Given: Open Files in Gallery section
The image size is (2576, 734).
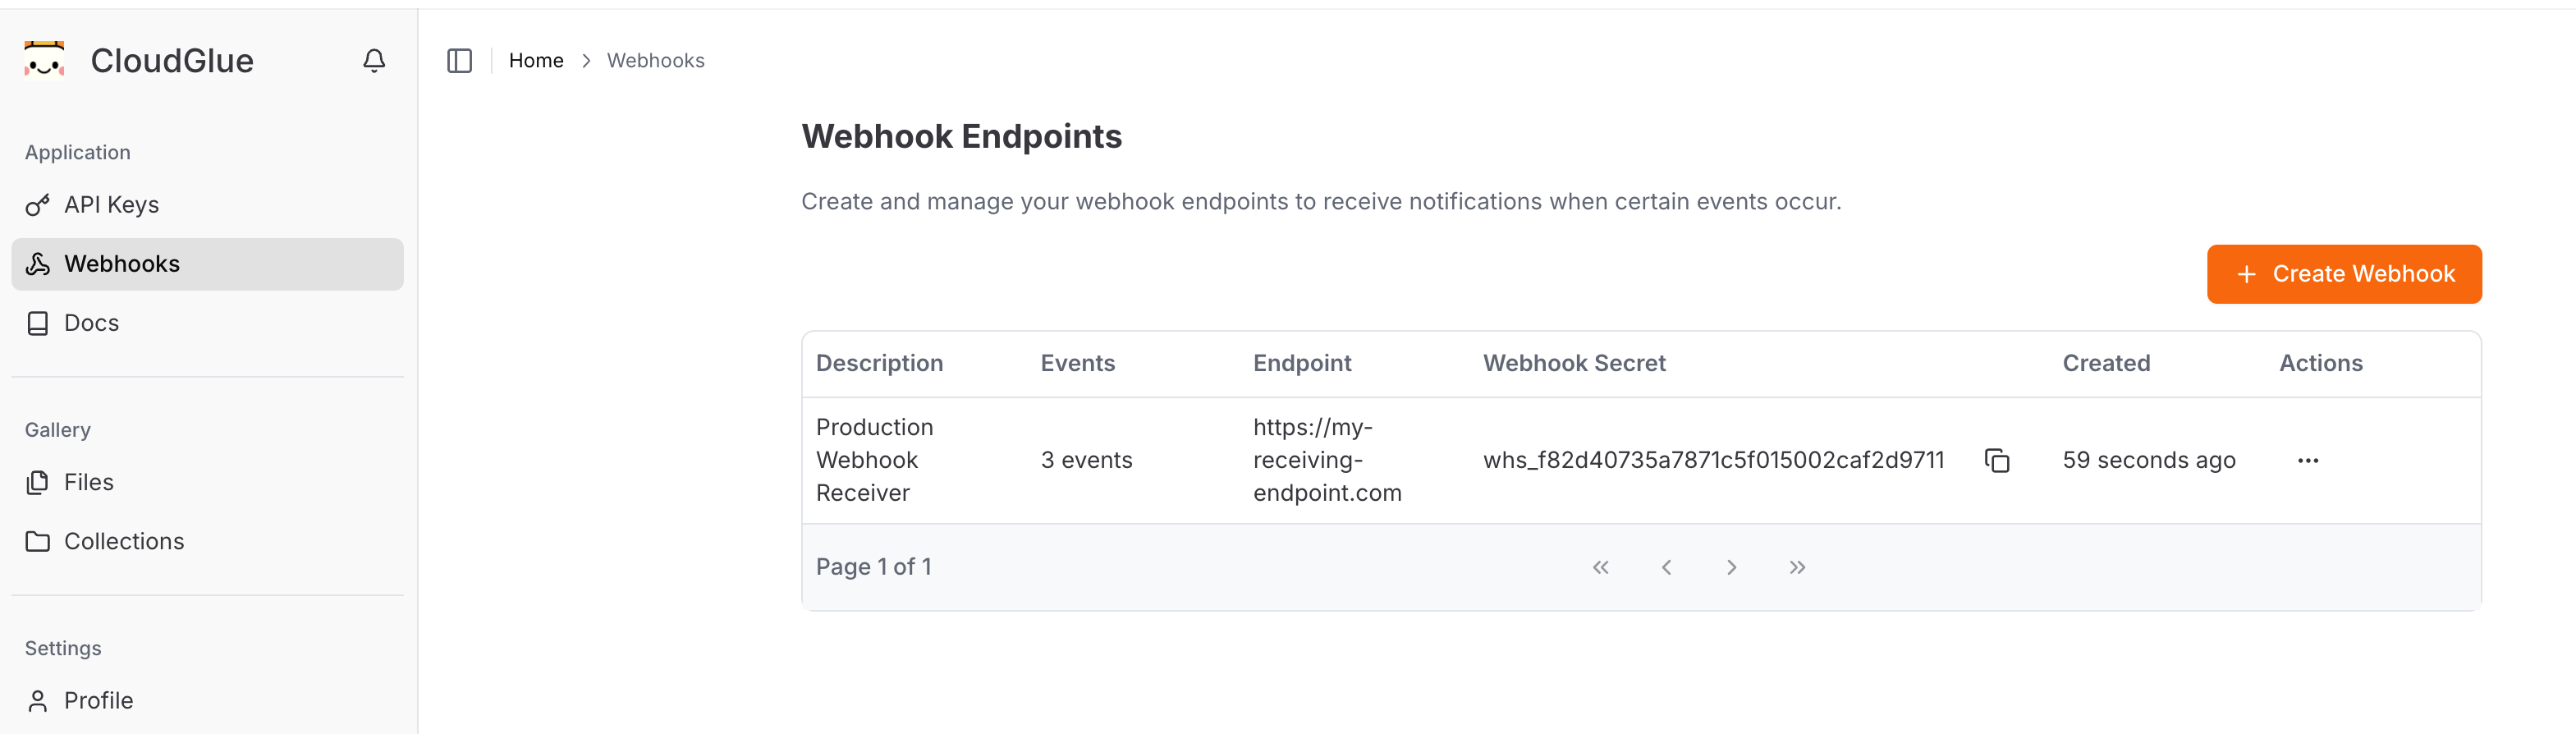Looking at the screenshot, I should tap(207, 482).
